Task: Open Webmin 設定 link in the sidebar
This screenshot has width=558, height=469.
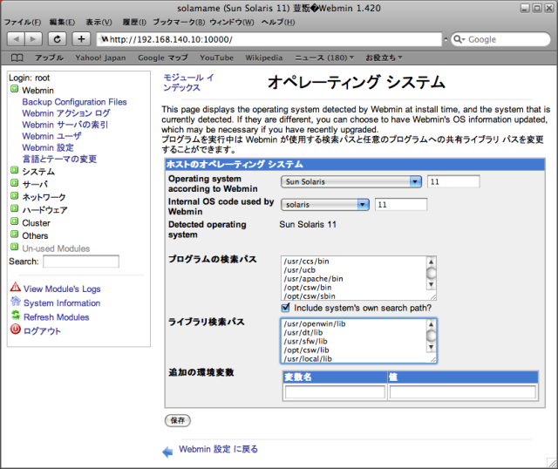Action: tap(48, 147)
